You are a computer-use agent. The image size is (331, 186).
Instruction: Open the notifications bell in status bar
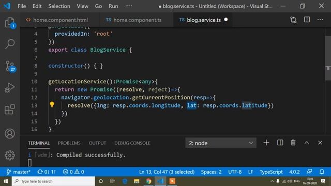[322, 172]
